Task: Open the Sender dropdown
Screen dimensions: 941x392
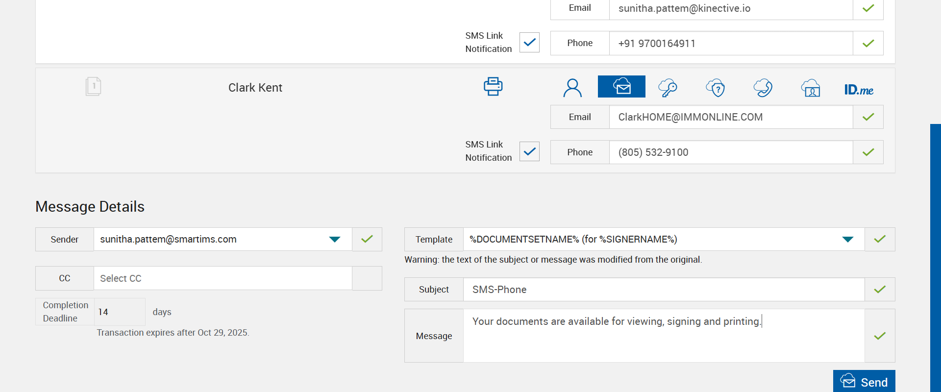Action: point(334,239)
